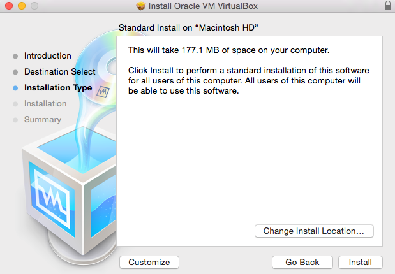Click Change Install Location button

point(313,231)
